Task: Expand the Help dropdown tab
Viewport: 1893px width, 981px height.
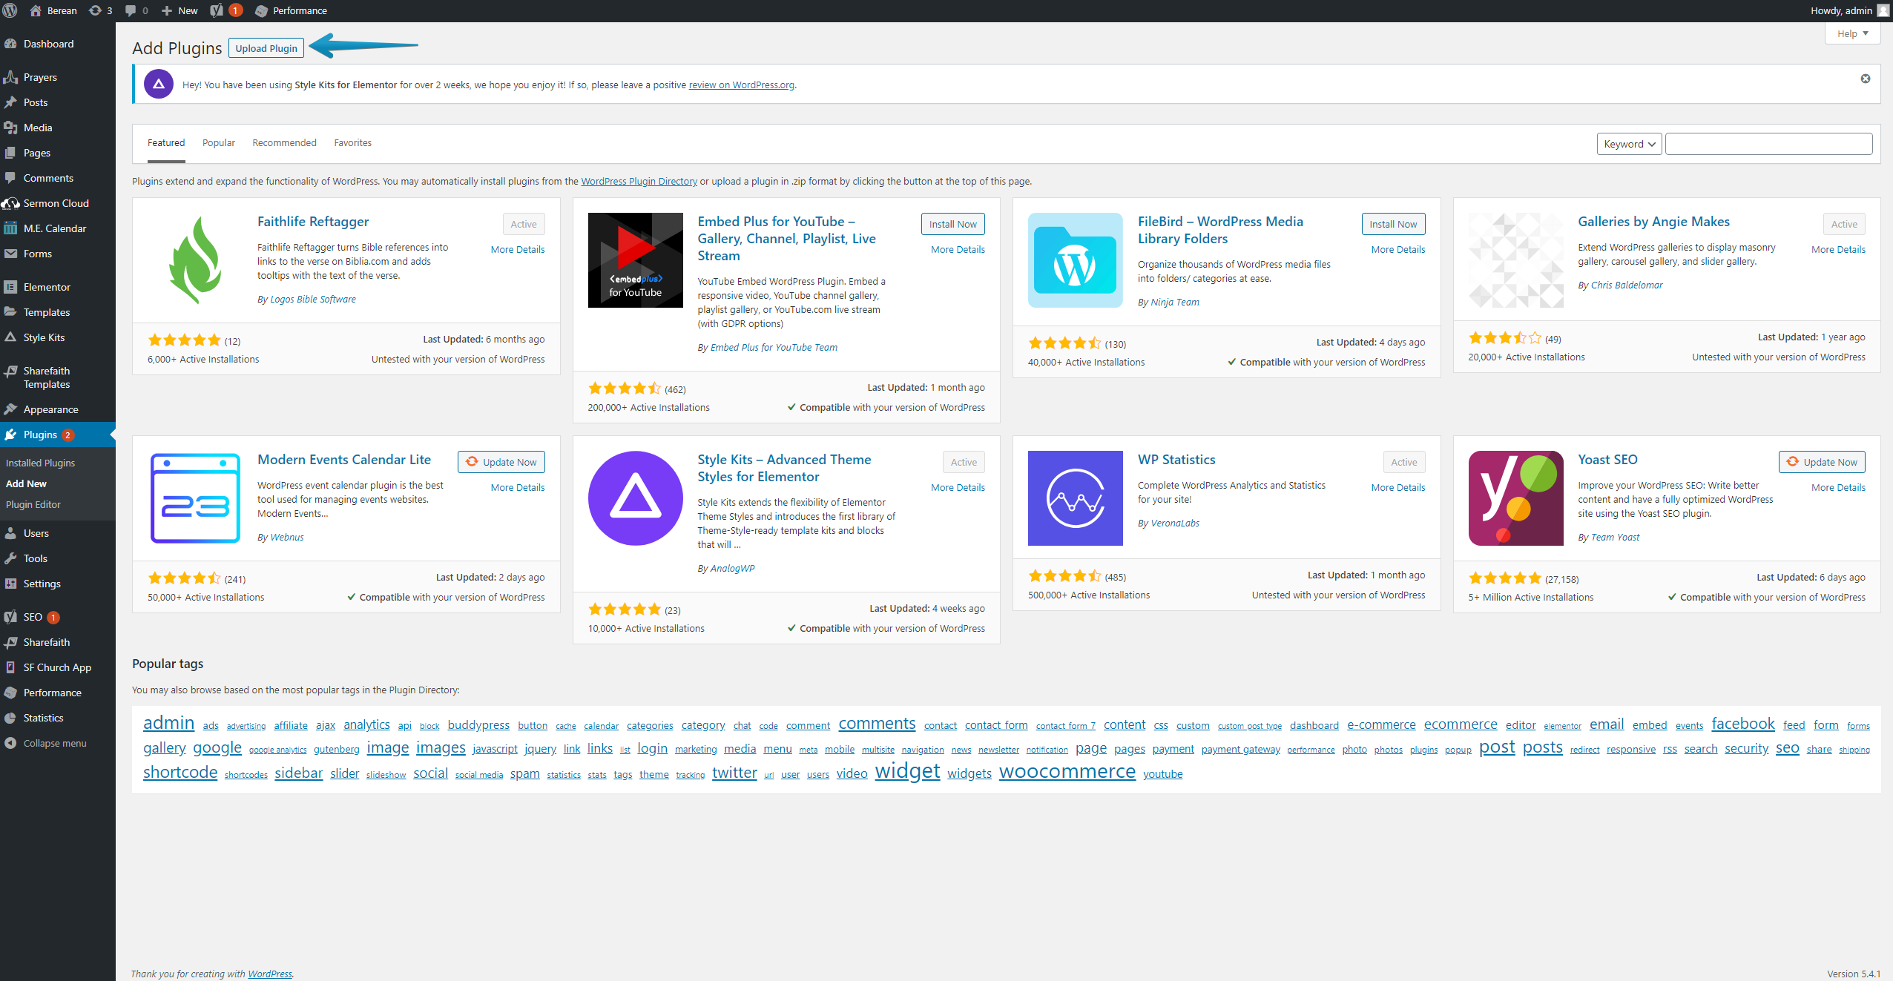Action: [x=1852, y=33]
